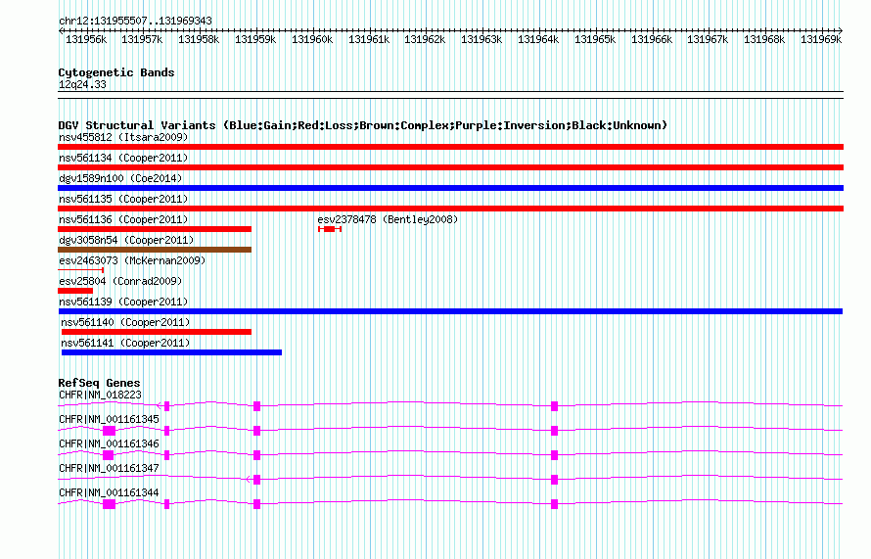Click the 131962k ruler tick label
Screen dimensions: 871x559
point(425,39)
